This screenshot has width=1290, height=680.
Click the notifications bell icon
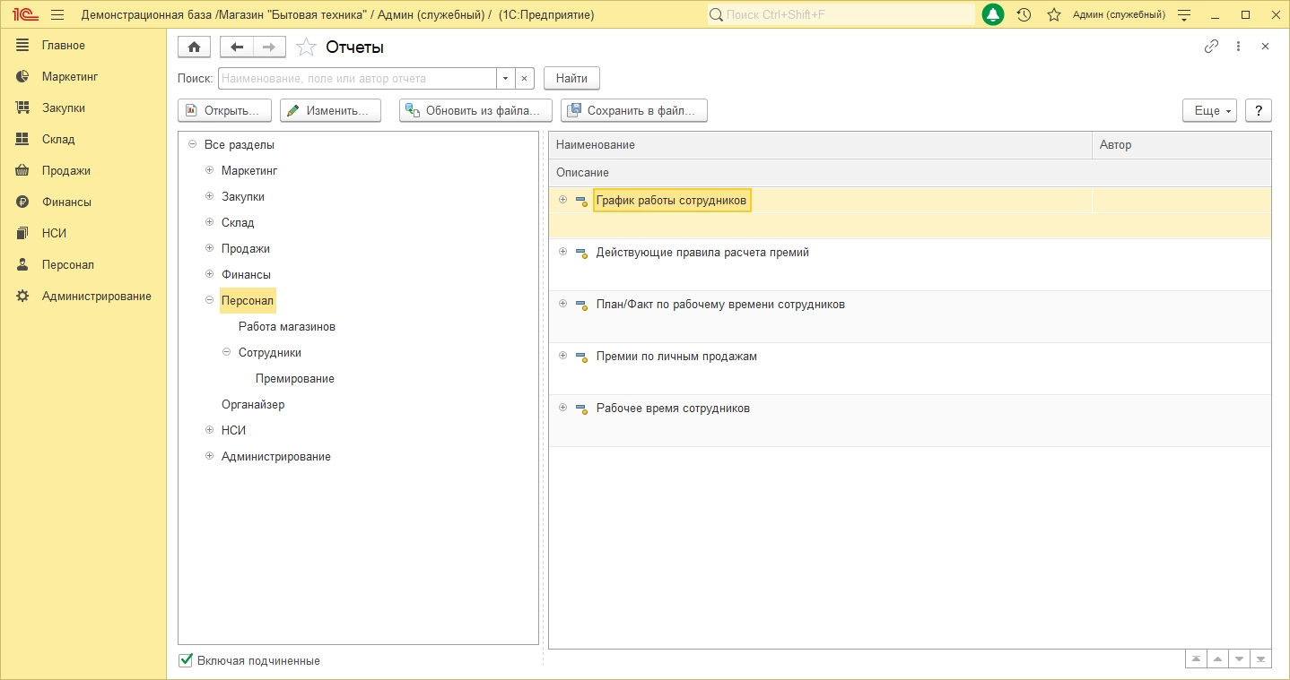pyautogui.click(x=993, y=15)
